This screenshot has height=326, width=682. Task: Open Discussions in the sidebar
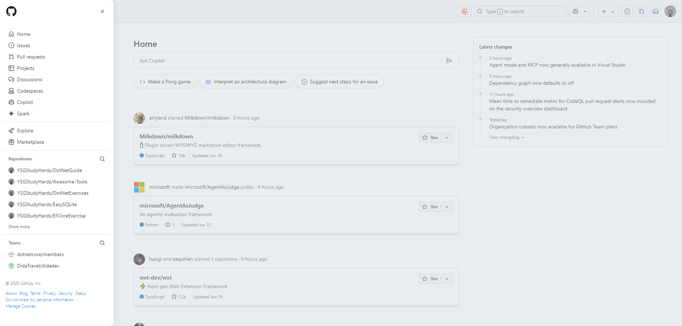(57, 79)
